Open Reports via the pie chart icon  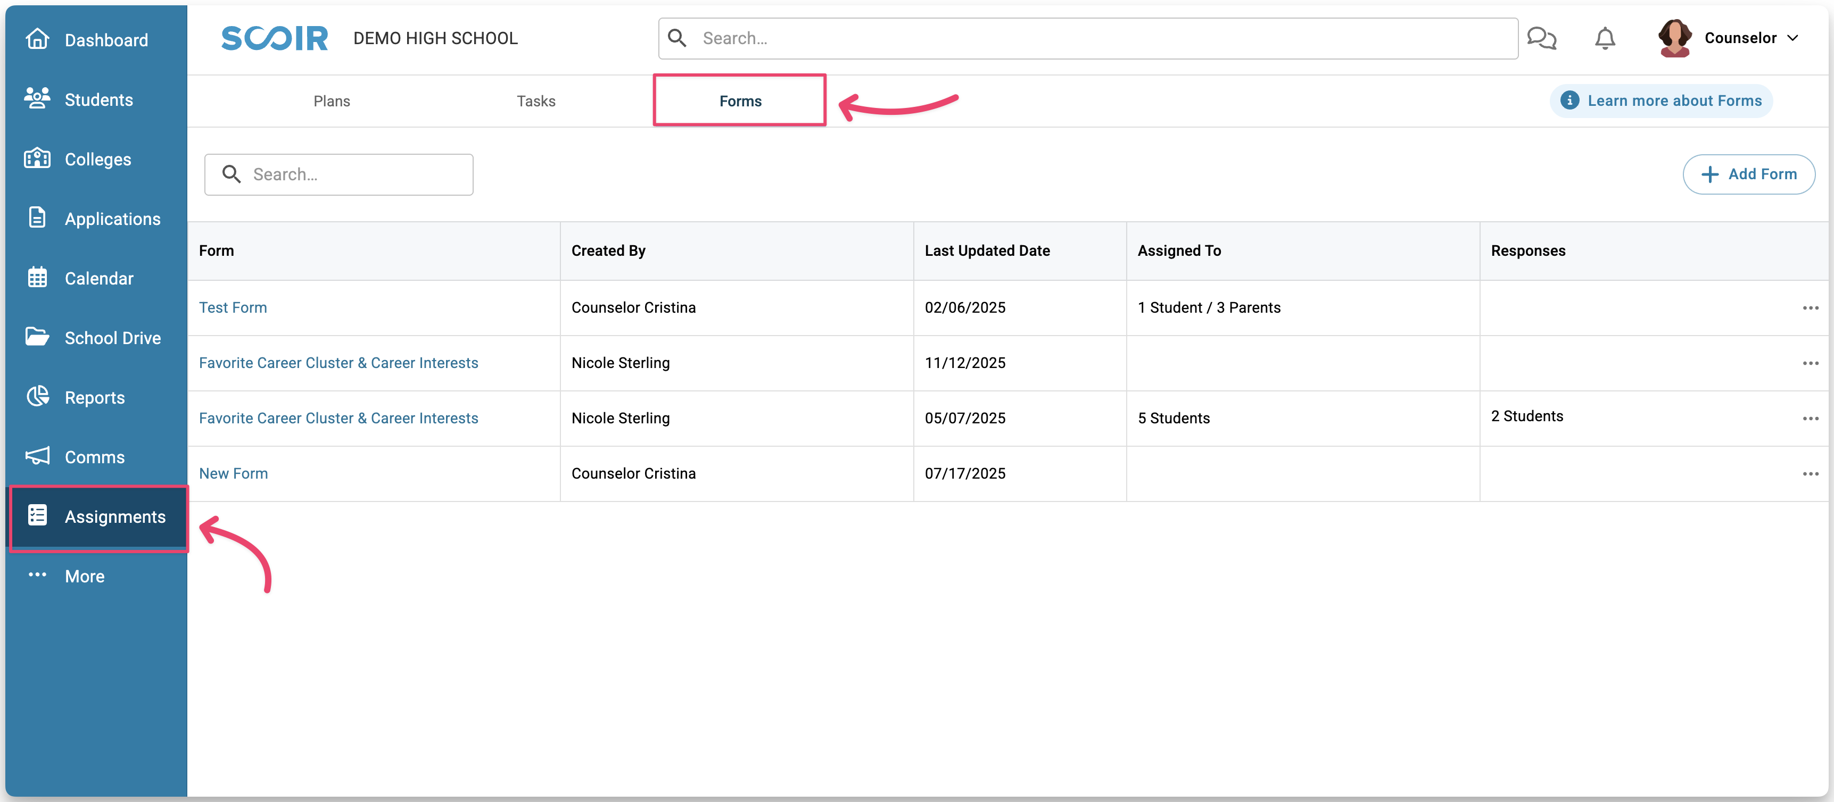pos(37,396)
